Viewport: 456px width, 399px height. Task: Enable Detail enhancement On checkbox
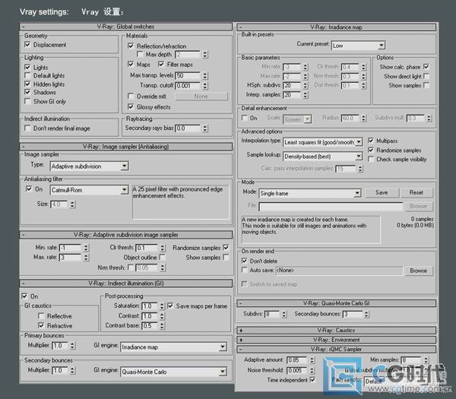[x=245, y=118]
